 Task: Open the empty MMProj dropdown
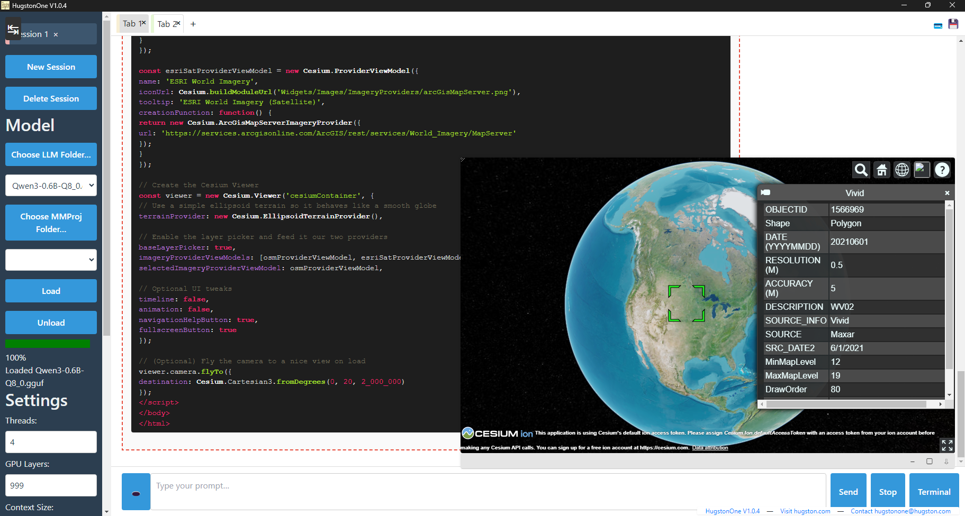click(x=51, y=260)
